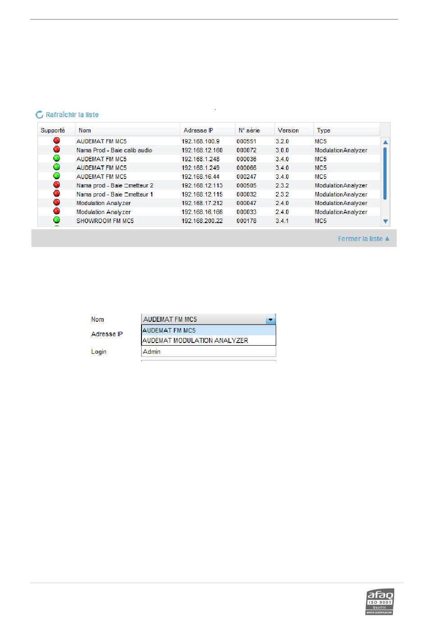
Task: Select the row named Nama prod - Baie Emetteur 2
Action: [209, 185]
